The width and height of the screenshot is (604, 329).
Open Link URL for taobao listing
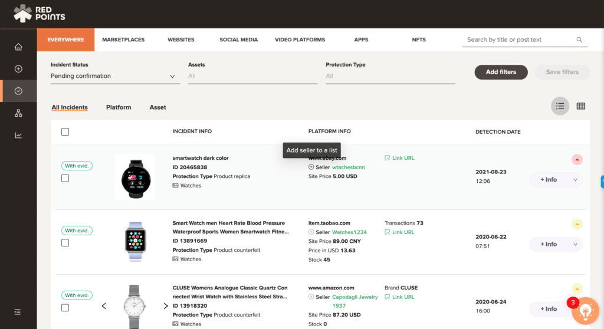pos(399,232)
